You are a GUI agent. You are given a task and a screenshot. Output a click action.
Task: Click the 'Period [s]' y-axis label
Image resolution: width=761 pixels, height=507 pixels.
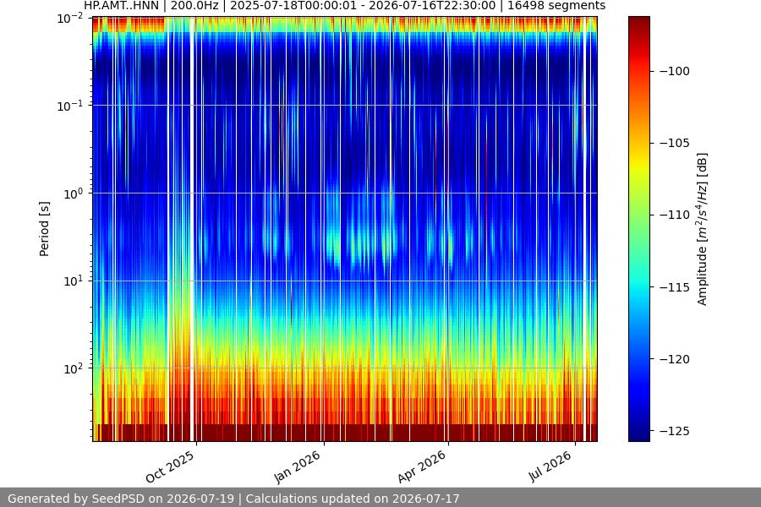[44, 229]
